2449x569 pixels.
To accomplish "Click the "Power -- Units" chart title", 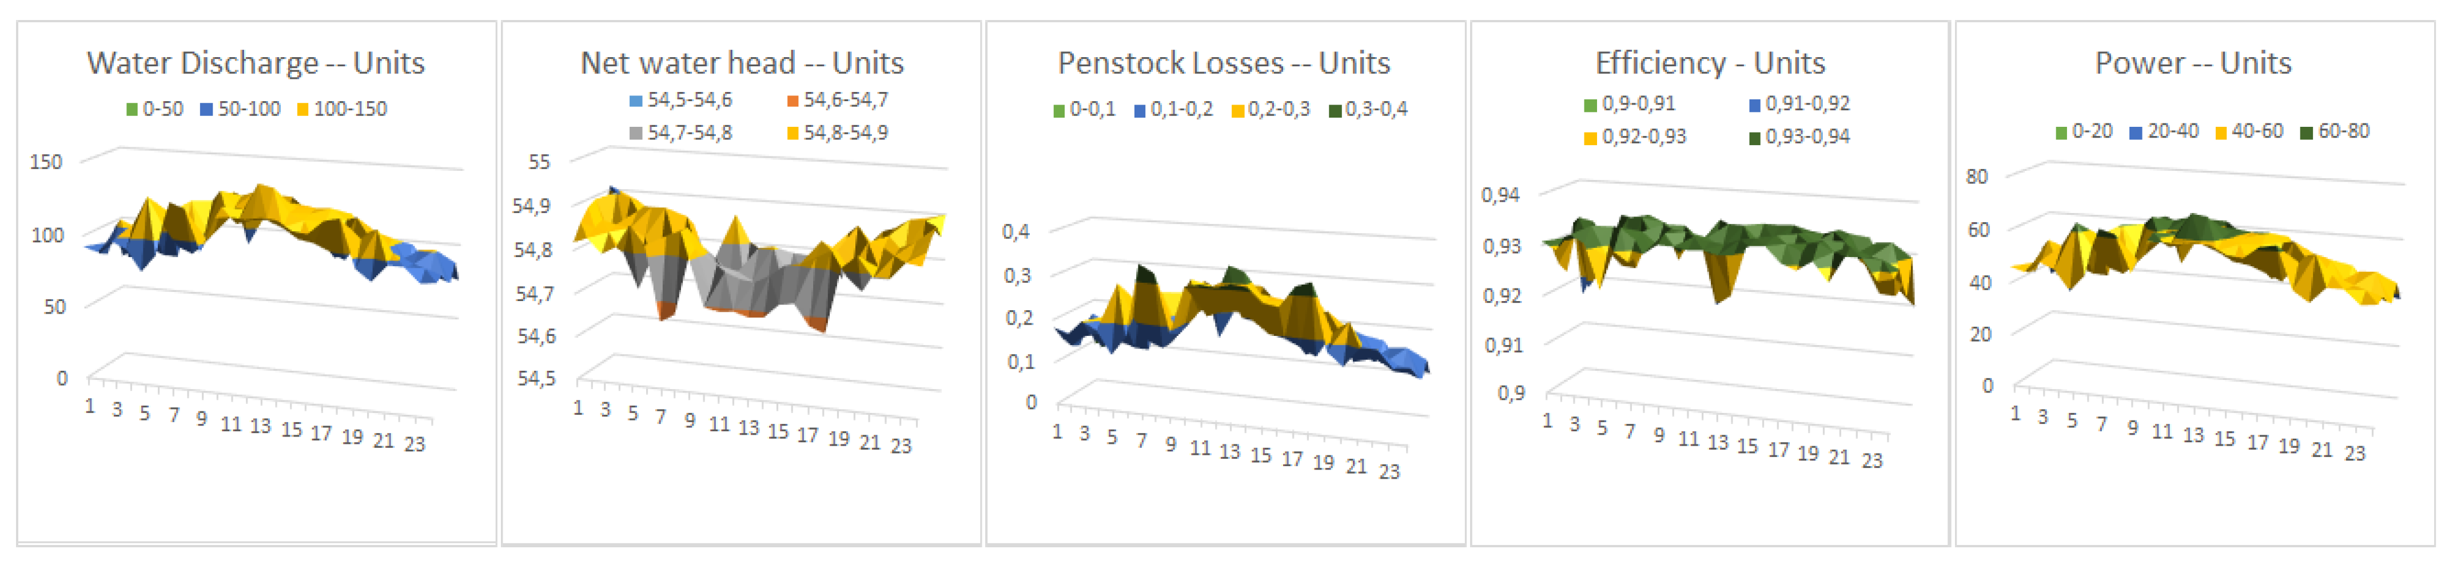I will point(2192,63).
